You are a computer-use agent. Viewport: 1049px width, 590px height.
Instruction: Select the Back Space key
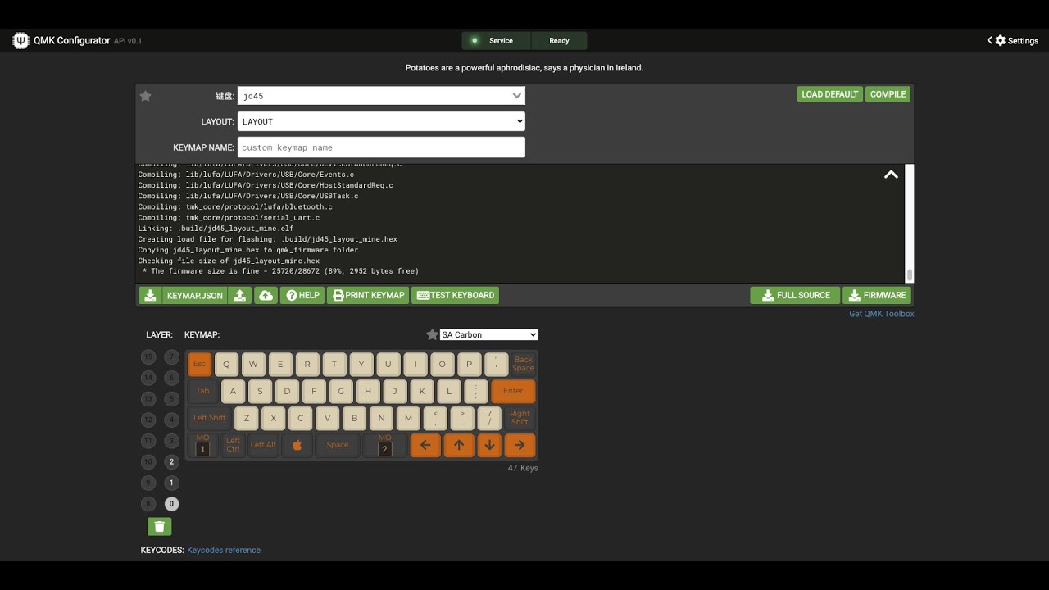523,364
